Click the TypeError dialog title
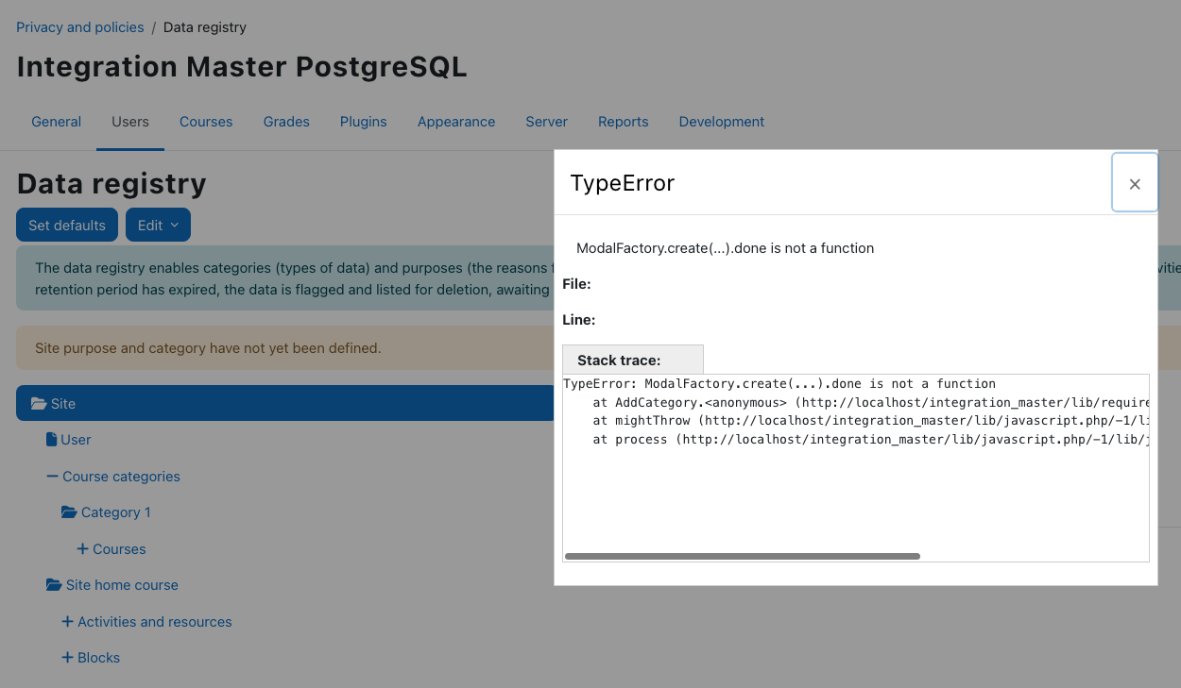Image resolution: width=1181 pixels, height=688 pixels. (623, 183)
